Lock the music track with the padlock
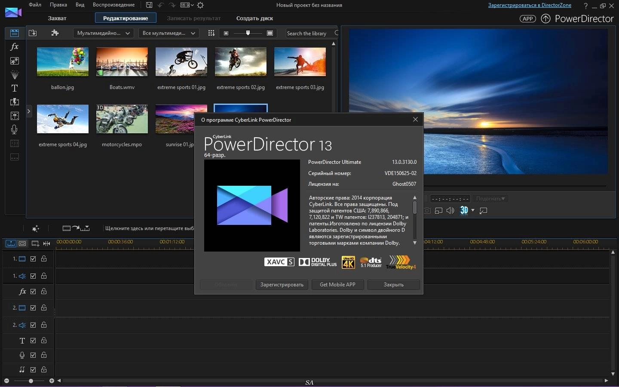 (x=44, y=369)
